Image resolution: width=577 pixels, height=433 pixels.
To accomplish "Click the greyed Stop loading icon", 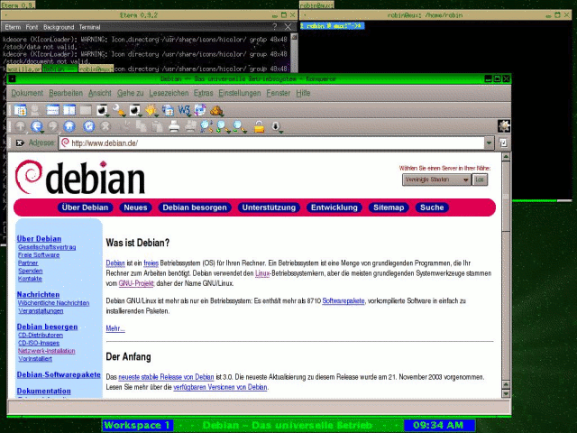I will [105, 126].
